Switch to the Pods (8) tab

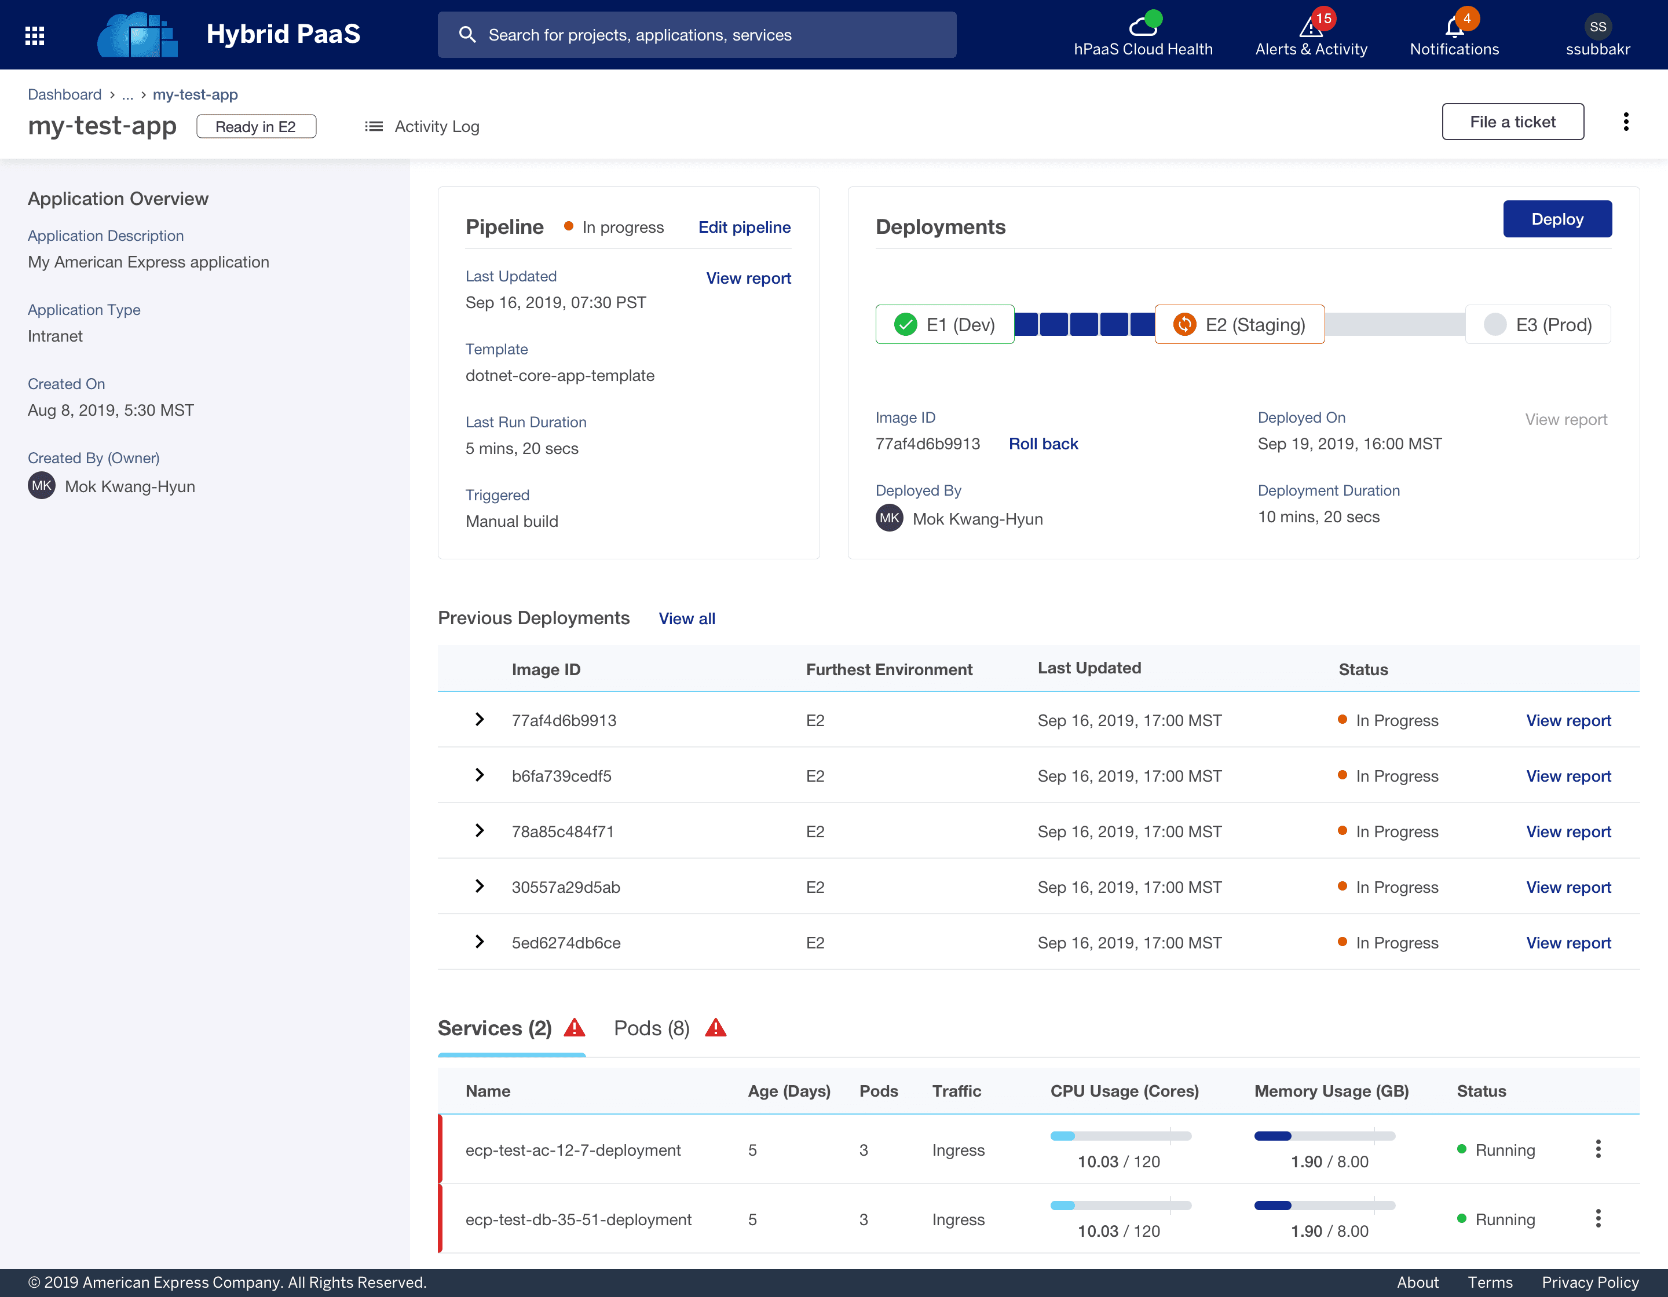click(652, 1028)
